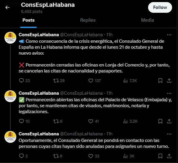Reply to the post with 23 comments
This screenshot has width=178, height=163.
coord(21,80)
